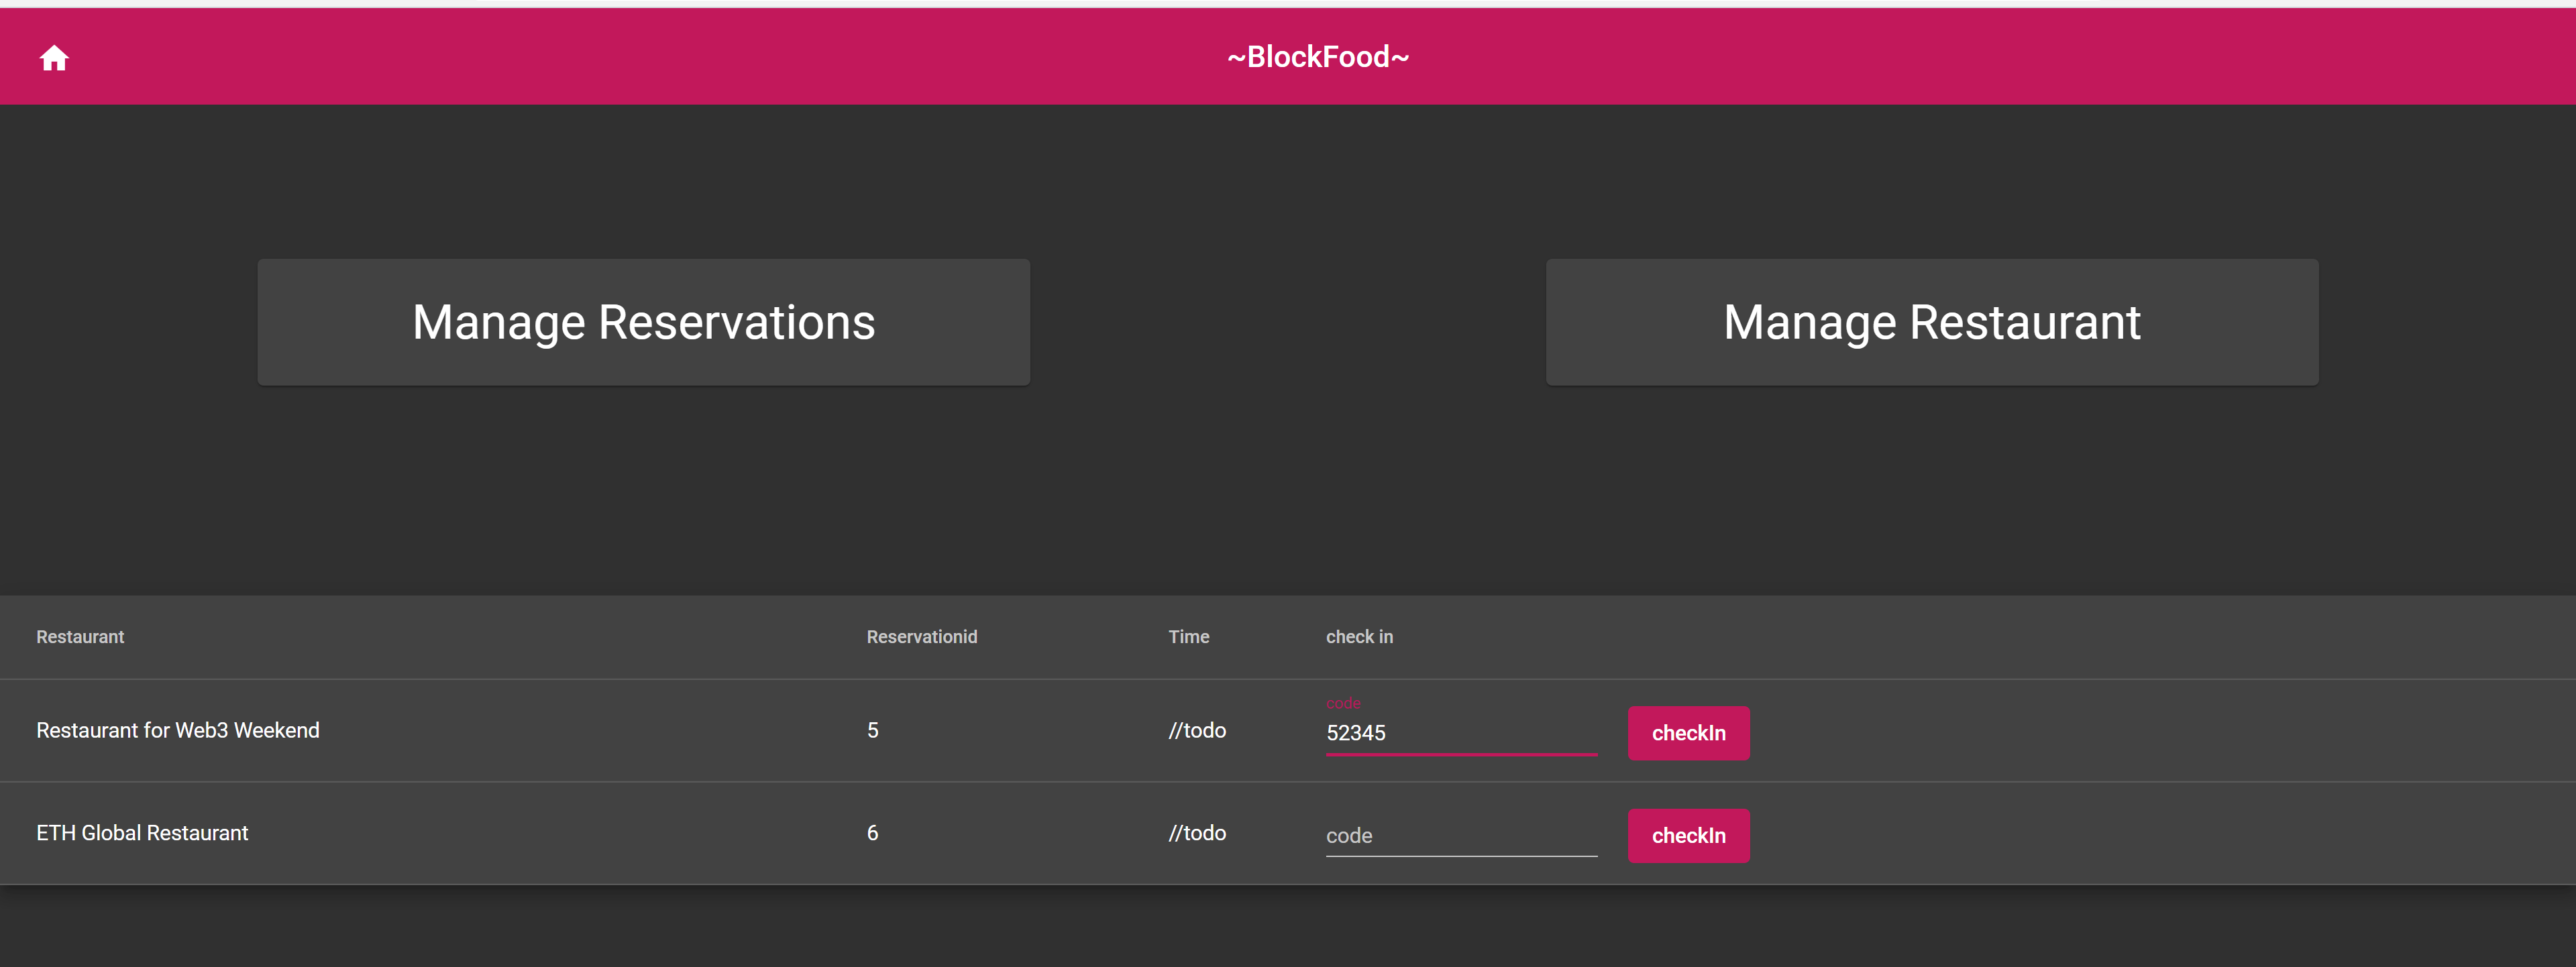The width and height of the screenshot is (2576, 967).
Task: Click checkIn for Restaurant for Web3 Weekend
Action: [x=1688, y=733]
